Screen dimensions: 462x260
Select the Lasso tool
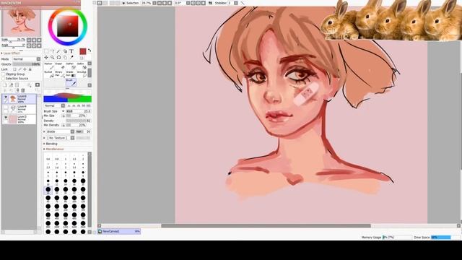[x=53, y=51]
